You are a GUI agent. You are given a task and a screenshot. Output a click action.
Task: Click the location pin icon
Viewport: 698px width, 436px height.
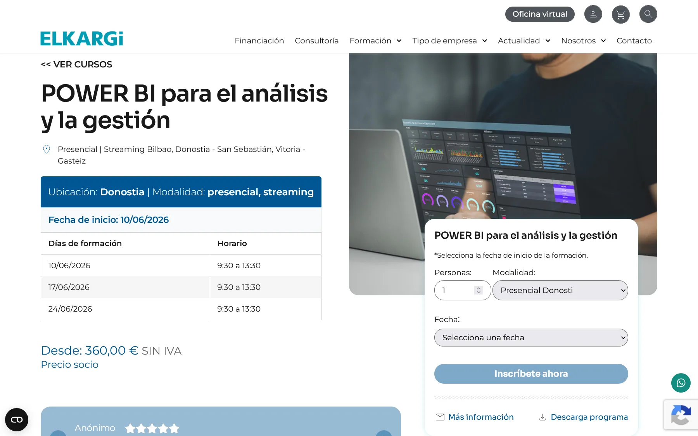coord(47,149)
